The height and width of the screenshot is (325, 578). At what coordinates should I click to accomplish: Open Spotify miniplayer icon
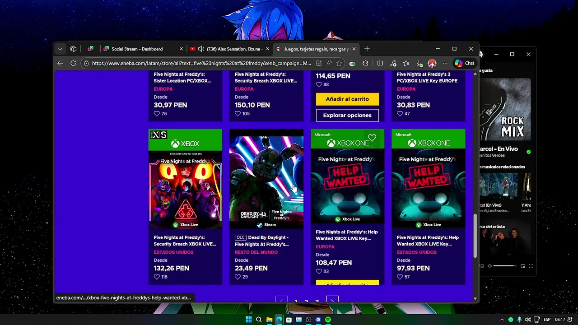[523, 266]
